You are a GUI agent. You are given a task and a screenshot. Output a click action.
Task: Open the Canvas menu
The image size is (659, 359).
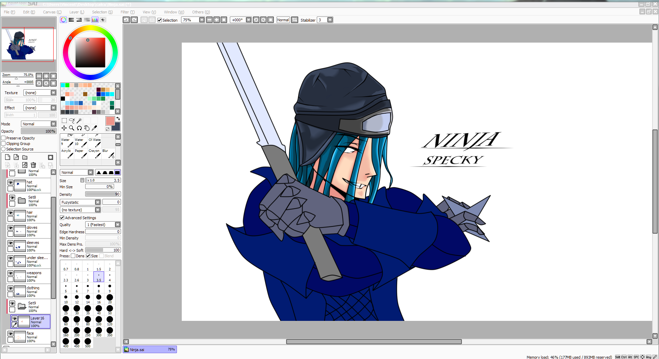click(x=52, y=12)
